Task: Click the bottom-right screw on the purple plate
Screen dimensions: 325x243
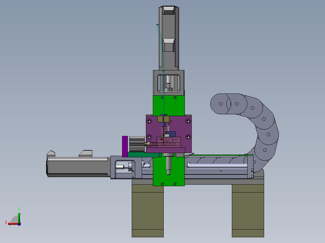Action: pos(188,137)
